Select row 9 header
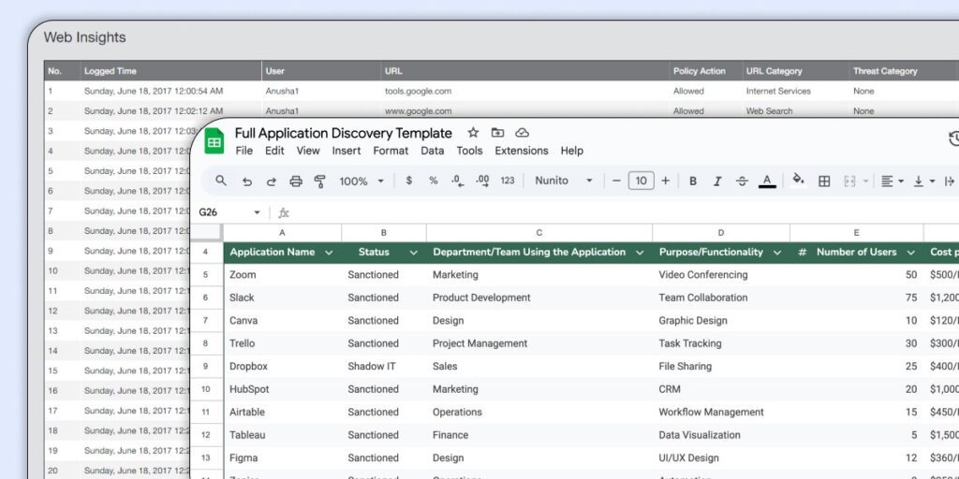The height and width of the screenshot is (479, 959). [x=206, y=367]
